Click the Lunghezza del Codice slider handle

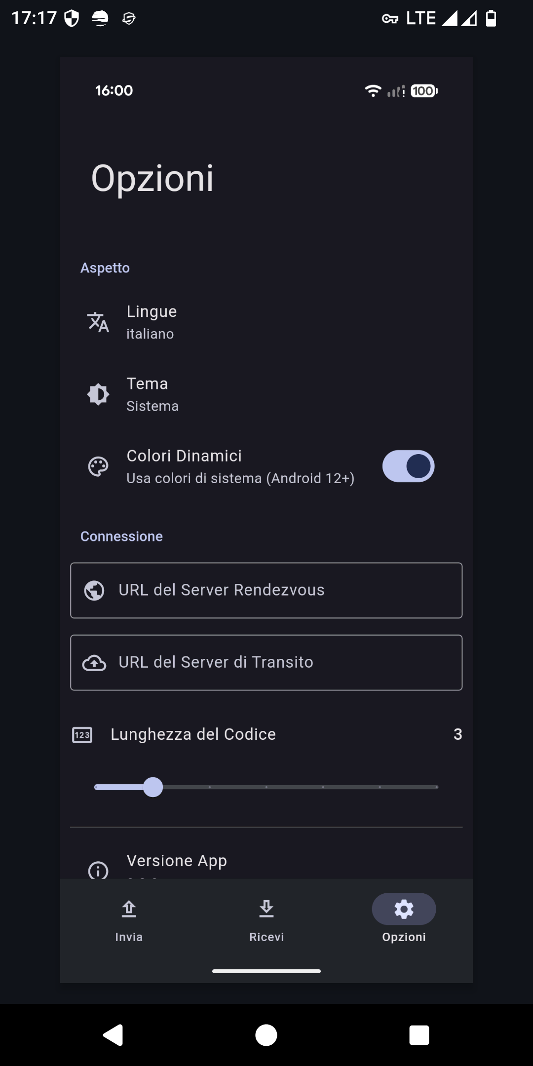(x=153, y=787)
